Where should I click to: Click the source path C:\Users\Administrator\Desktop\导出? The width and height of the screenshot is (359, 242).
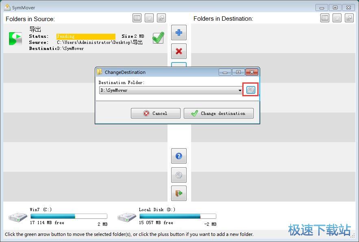(100, 42)
